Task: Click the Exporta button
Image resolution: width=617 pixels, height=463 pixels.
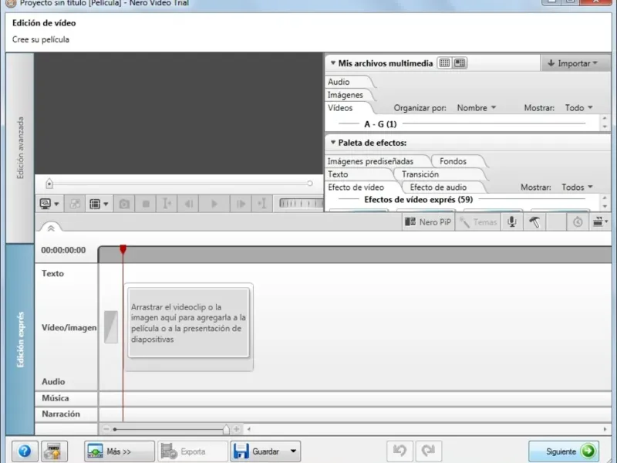Action: (x=193, y=451)
